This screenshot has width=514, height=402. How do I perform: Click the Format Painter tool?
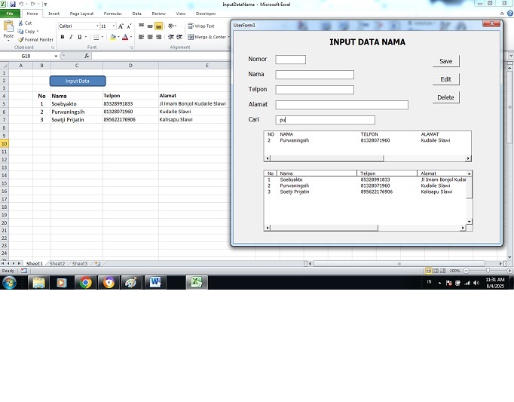(35, 39)
